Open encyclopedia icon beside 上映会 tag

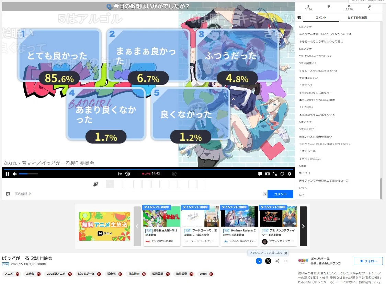[39, 274]
